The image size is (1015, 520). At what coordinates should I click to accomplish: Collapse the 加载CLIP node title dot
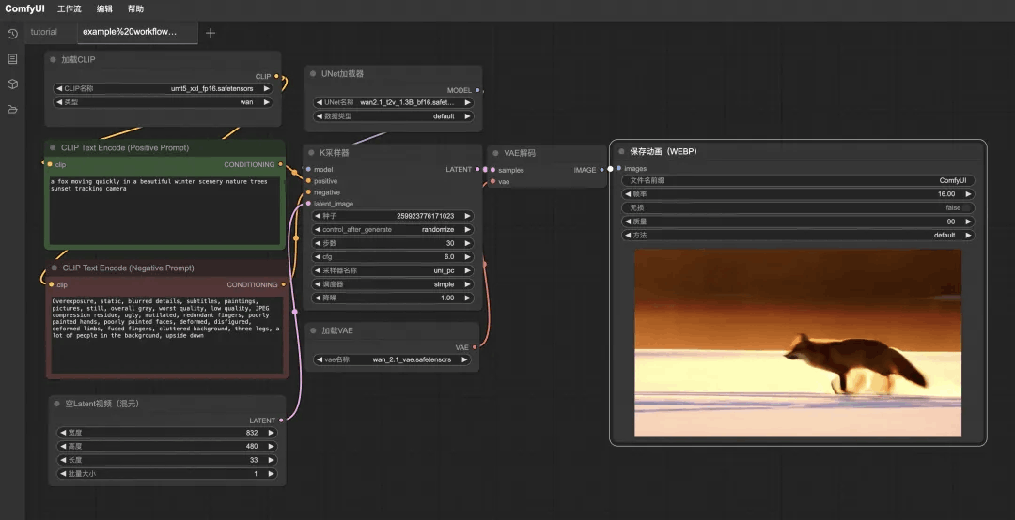tap(53, 59)
